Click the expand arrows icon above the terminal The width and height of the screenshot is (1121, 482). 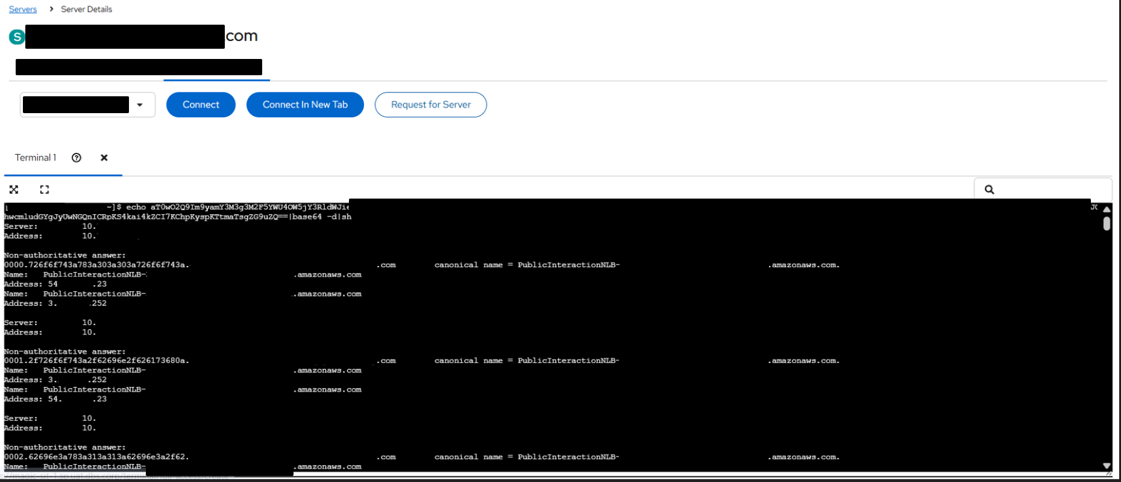(14, 190)
